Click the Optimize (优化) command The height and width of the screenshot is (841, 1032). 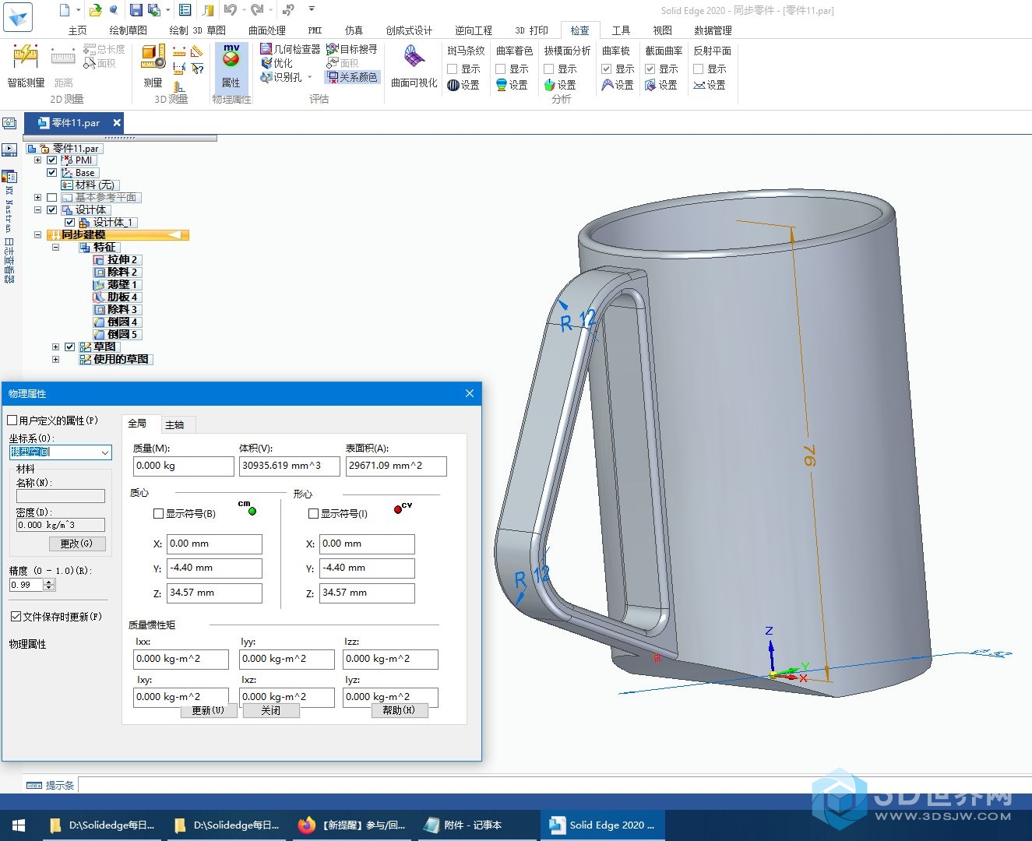[x=276, y=63]
